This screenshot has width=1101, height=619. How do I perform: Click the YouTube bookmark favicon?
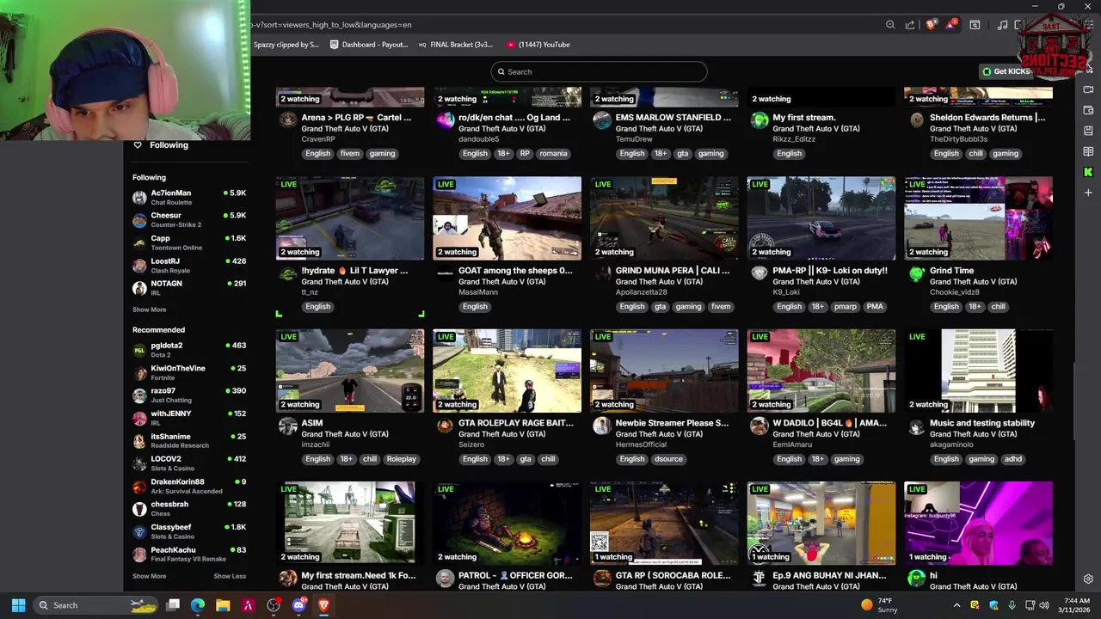coord(511,45)
